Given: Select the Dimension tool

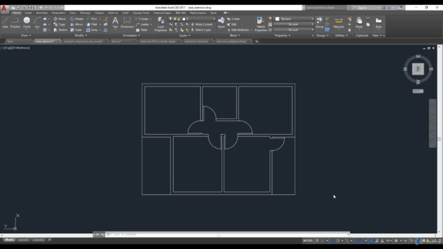Looking at the screenshot, I should (127, 22).
